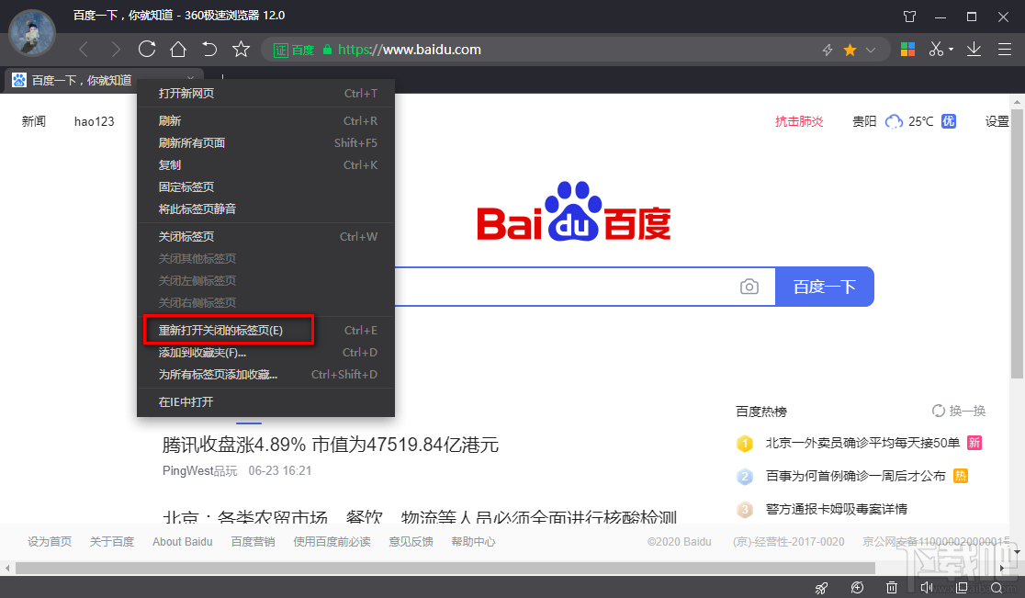The image size is (1025, 598).
Task: Click the camera icon for image search
Action: [x=749, y=287]
